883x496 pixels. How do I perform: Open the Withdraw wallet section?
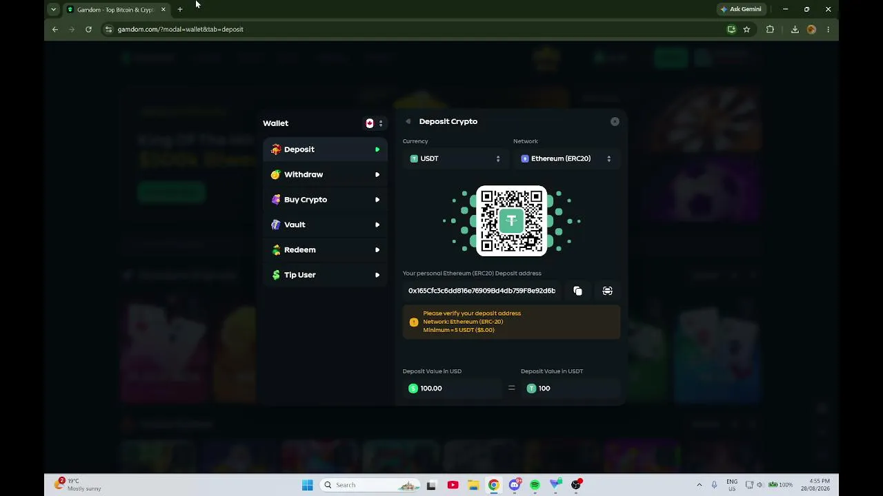click(x=325, y=174)
